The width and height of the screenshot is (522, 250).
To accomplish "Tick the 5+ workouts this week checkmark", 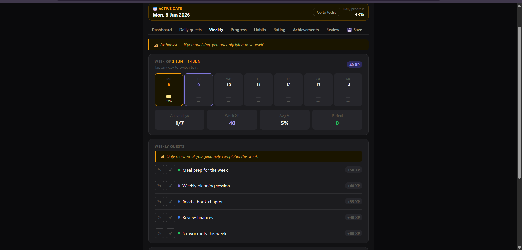I will pos(170,233).
